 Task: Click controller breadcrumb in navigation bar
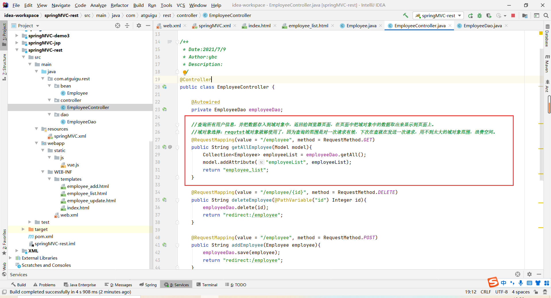[187, 15]
